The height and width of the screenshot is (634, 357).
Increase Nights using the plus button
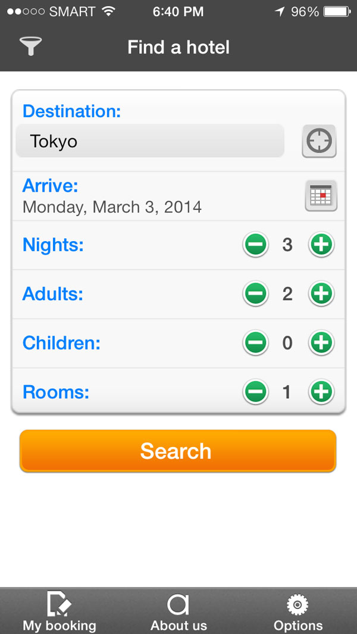(x=321, y=245)
